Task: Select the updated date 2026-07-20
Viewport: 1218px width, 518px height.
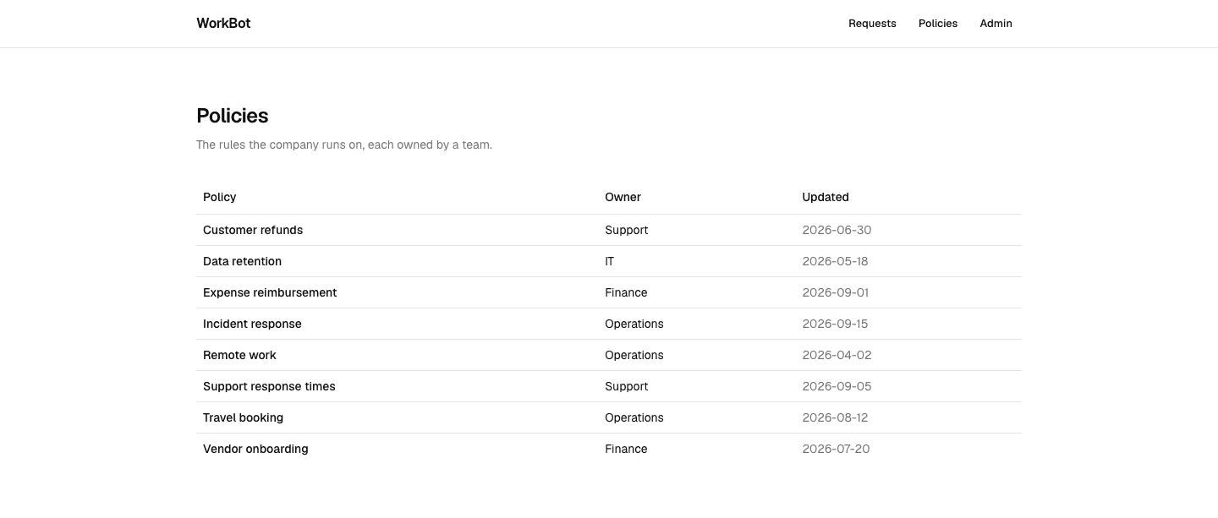Action: [836, 449]
